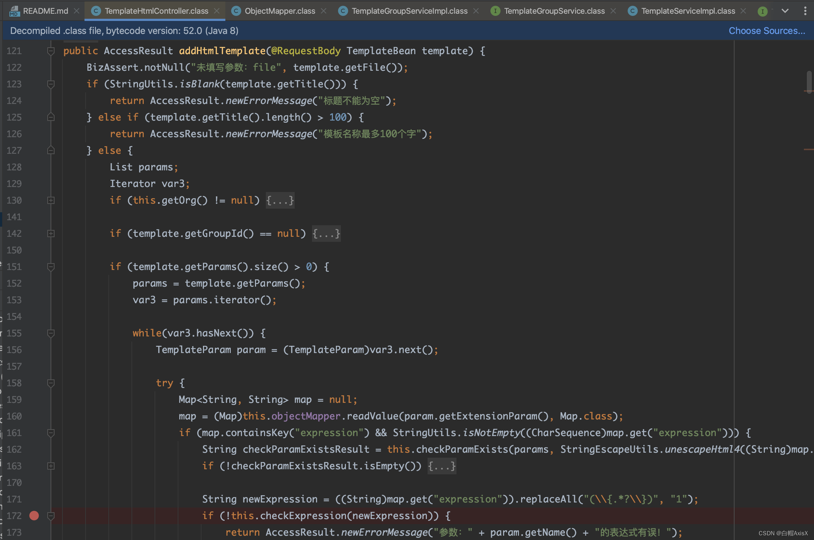Expand folded block at line 142
The width and height of the screenshot is (814, 540).
[51, 234]
